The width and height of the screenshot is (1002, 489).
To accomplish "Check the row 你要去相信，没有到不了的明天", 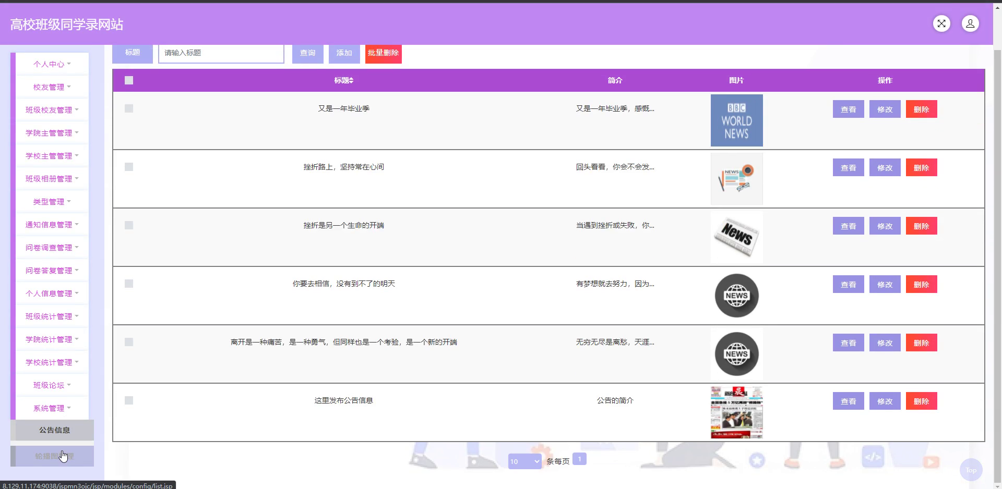I will (x=129, y=284).
